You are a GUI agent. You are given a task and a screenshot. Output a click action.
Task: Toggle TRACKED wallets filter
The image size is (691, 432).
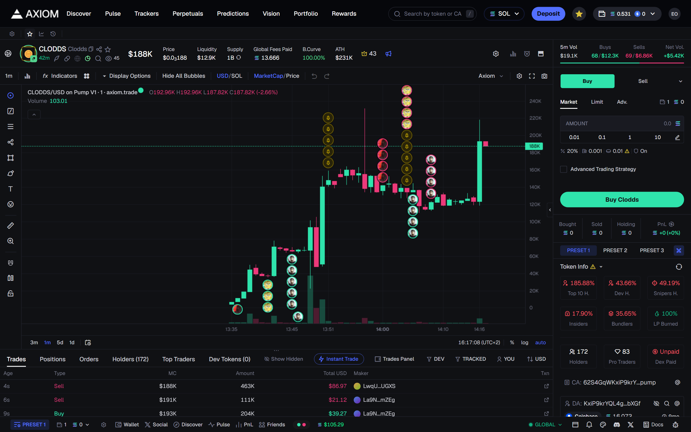point(470,359)
